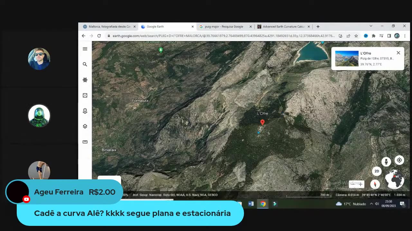
Task: Click the Ageu Ferreira donation name
Action: 59,192
